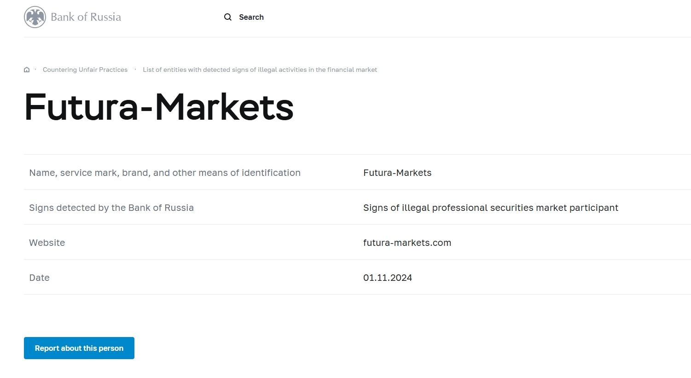Click the search magnifier icon

click(x=228, y=17)
